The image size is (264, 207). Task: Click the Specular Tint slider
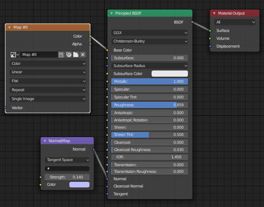point(149,97)
